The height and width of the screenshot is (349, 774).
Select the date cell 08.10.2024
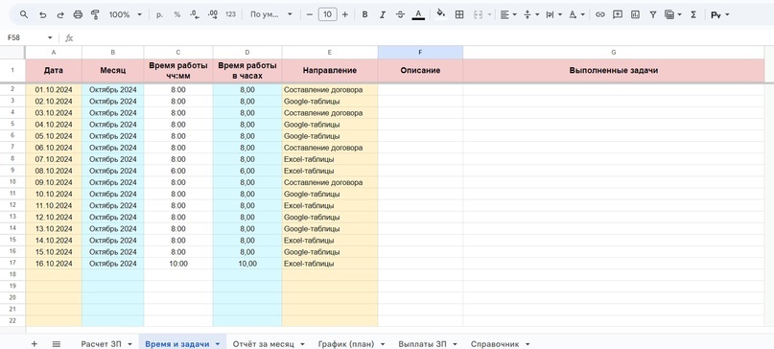point(54,171)
